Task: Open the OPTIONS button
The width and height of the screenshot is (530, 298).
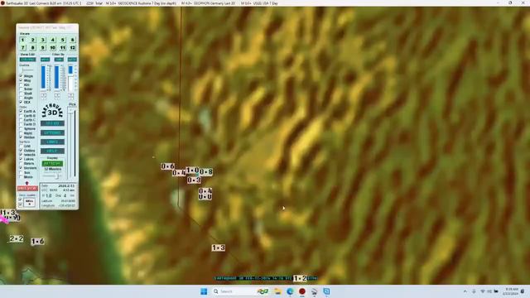Action: click(52, 132)
